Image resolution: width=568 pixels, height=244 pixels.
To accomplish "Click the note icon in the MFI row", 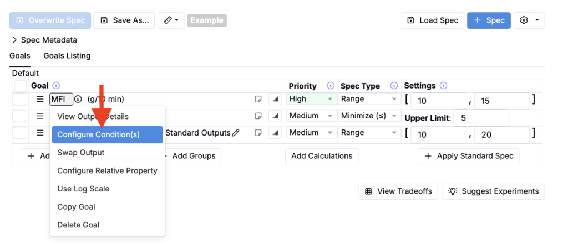I will 258,99.
